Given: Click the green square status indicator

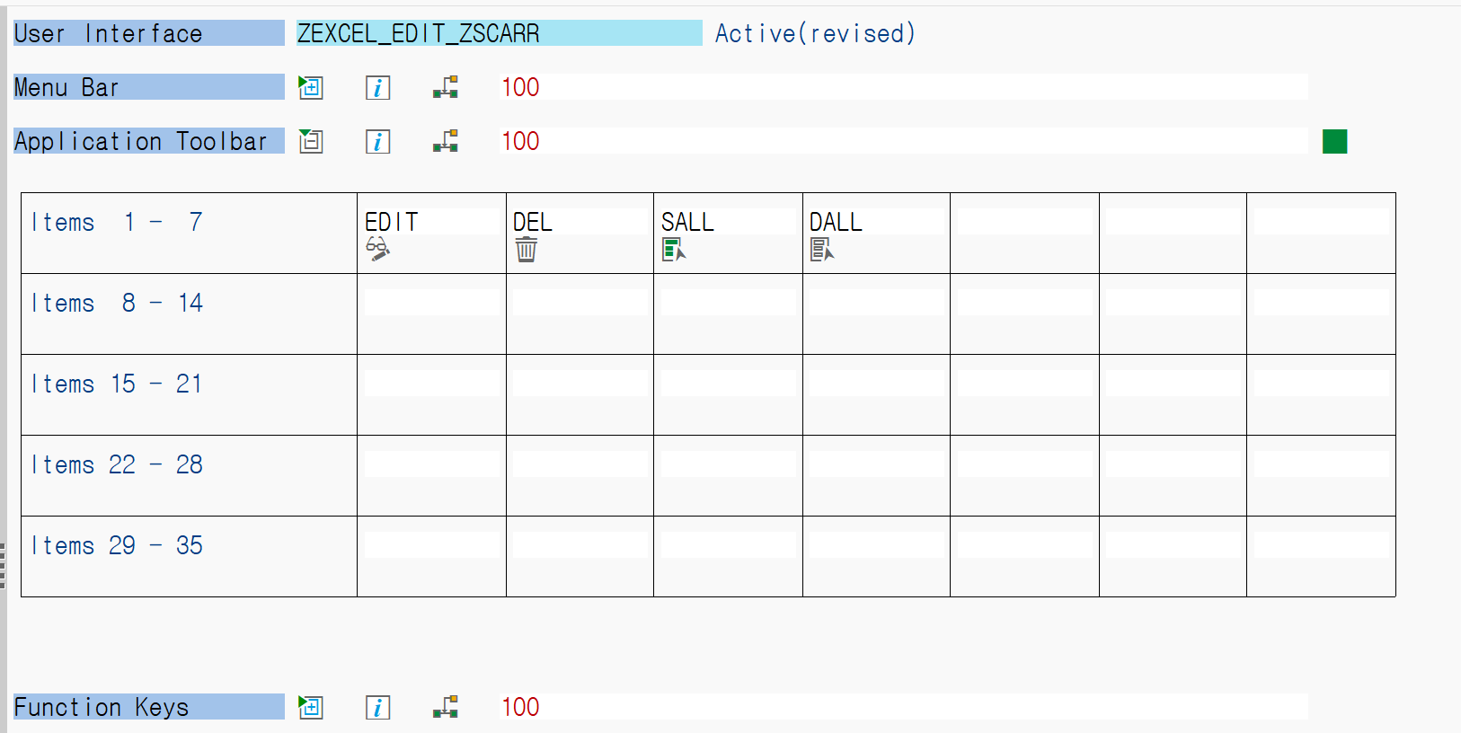Looking at the screenshot, I should point(1335,141).
